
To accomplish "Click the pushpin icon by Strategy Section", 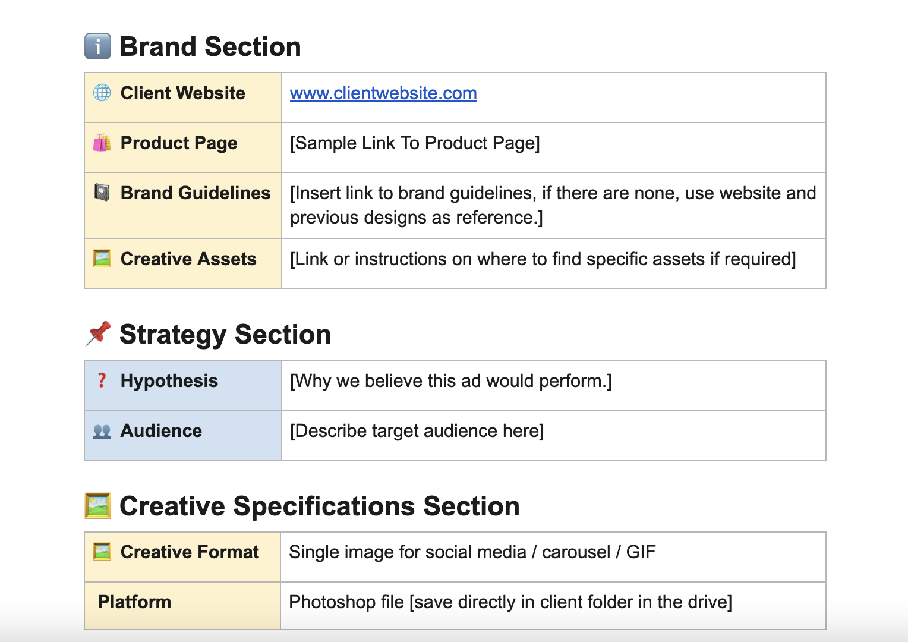I will coord(98,333).
